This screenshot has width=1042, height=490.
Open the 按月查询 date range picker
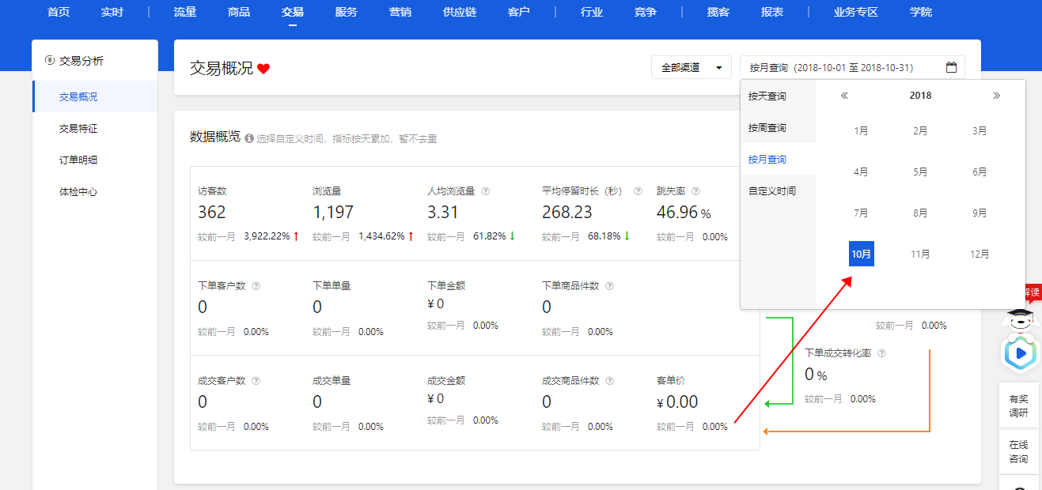click(852, 67)
